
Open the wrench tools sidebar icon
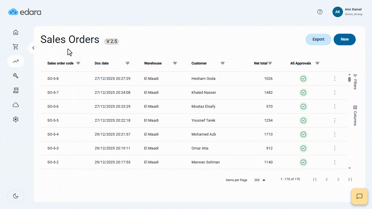[16, 76]
